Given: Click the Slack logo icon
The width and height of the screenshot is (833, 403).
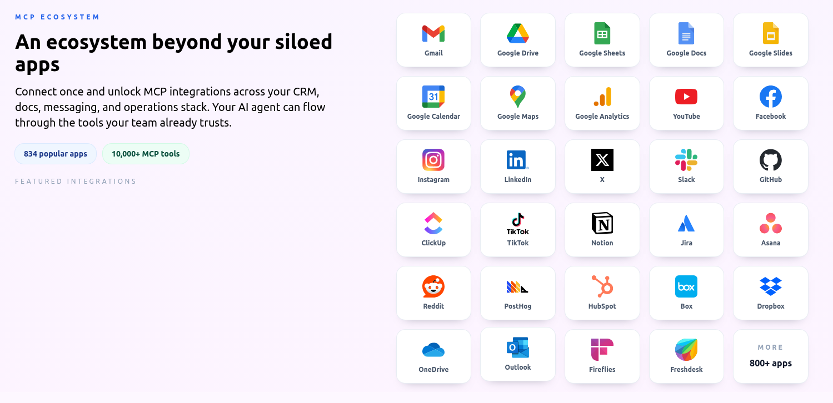Looking at the screenshot, I should (686, 160).
